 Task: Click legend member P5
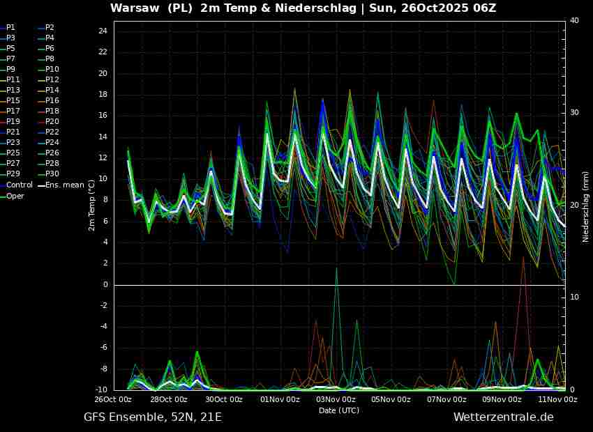[x=8, y=48]
